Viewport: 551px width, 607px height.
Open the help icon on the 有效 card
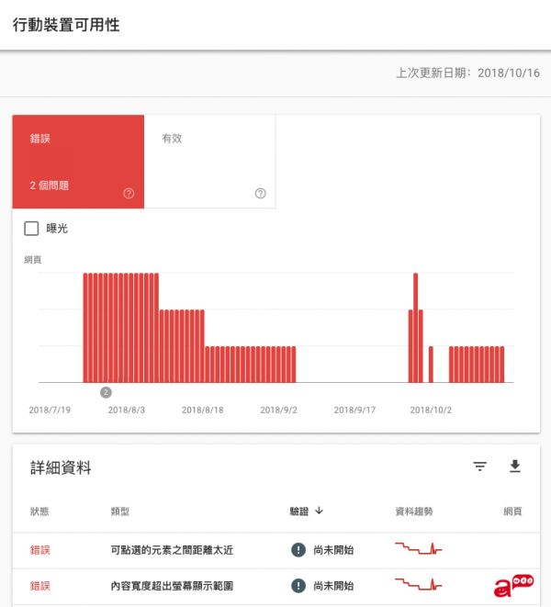tap(260, 193)
